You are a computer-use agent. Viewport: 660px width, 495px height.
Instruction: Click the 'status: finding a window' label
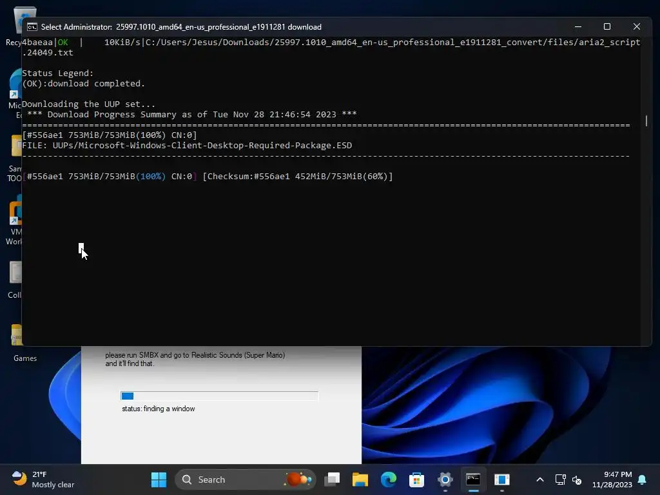159,409
